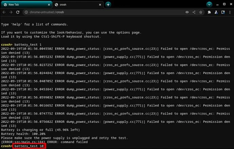Viewport: 234px width, 149px height.
Task: Click 'ERROR: command failed' line
Action: click(67, 142)
